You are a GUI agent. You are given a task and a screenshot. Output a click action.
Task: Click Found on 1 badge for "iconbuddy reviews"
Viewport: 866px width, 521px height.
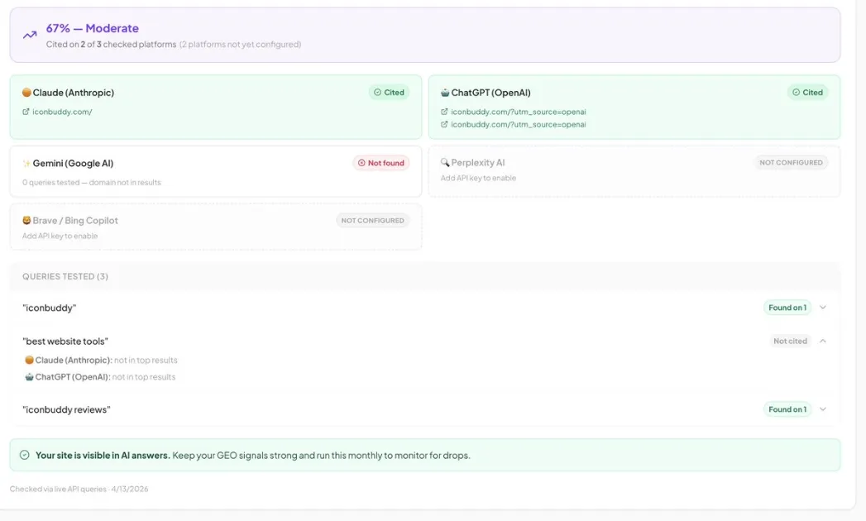pos(787,409)
